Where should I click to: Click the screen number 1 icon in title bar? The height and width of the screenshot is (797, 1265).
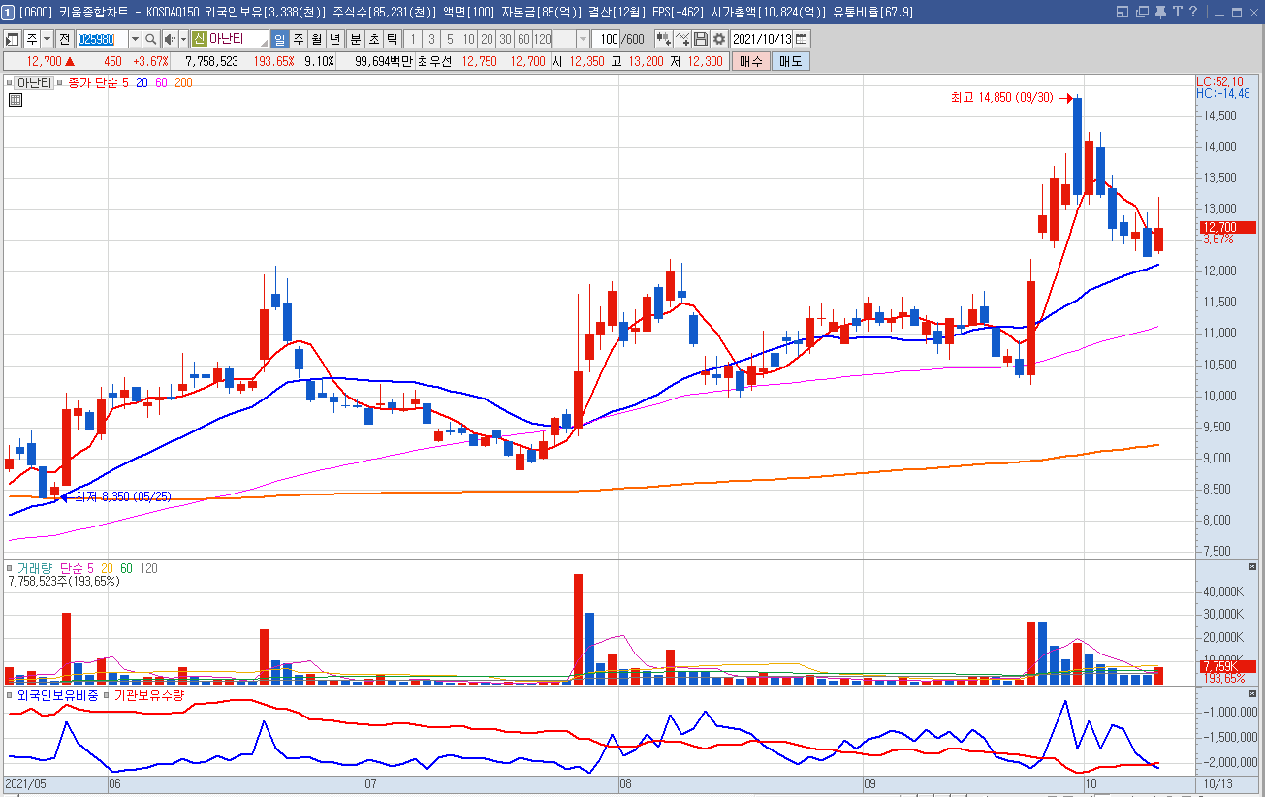(8, 12)
